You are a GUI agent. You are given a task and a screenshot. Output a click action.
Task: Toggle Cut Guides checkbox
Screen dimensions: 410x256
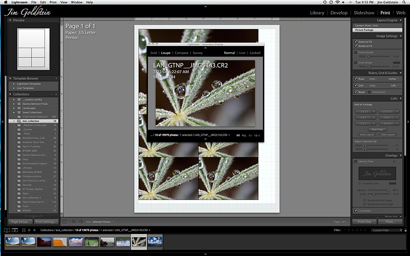356,210
